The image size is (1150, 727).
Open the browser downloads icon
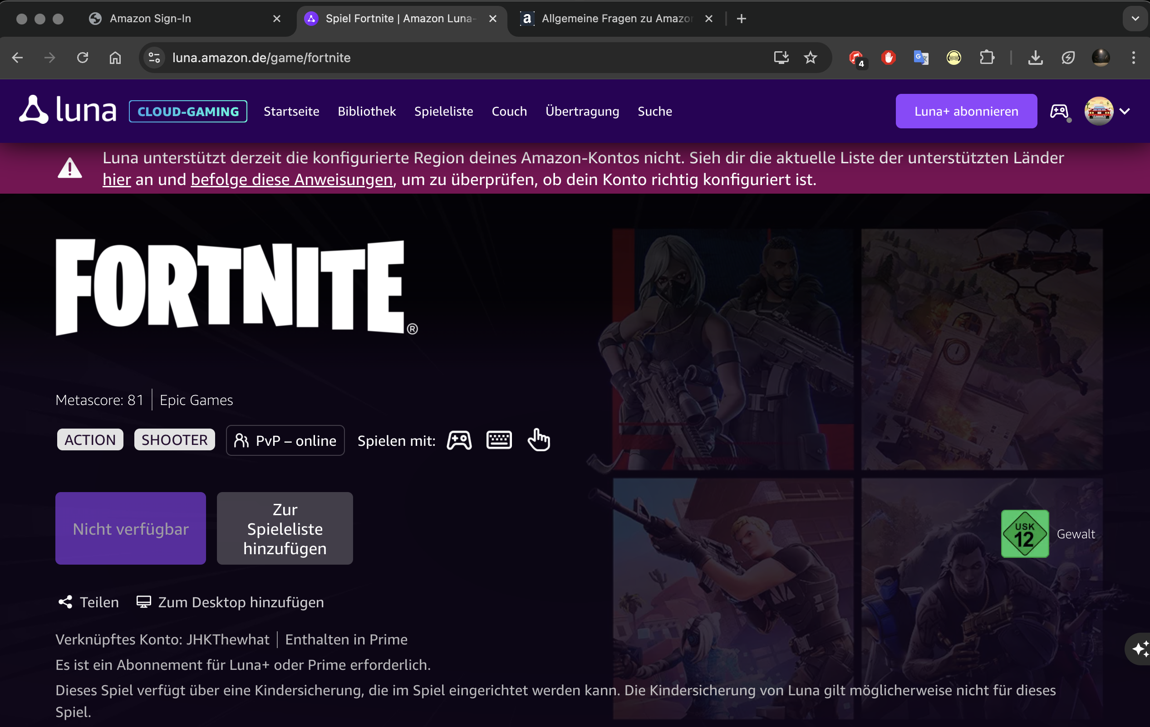click(1035, 58)
